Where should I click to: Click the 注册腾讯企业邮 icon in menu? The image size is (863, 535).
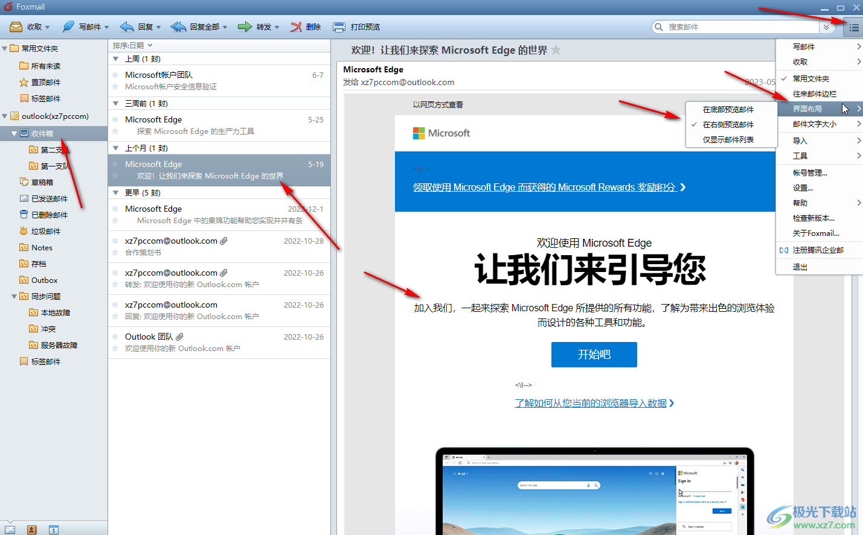pyautogui.click(x=784, y=250)
